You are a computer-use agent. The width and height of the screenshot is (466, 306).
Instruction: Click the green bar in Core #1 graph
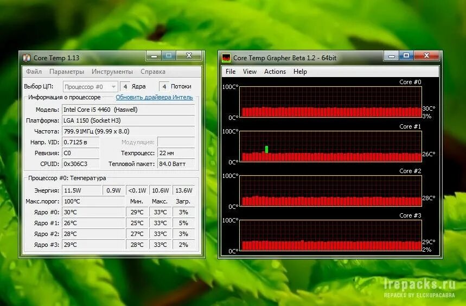coord(266,149)
